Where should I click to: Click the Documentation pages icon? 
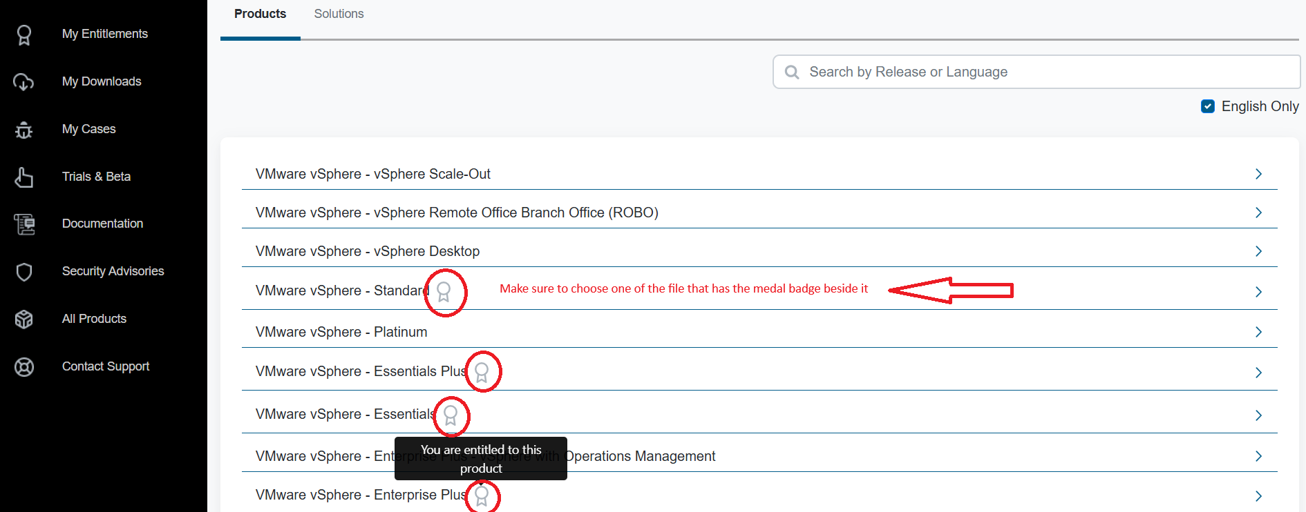tap(24, 224)
